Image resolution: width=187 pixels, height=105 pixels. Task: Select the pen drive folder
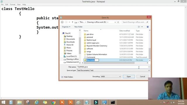90,34
